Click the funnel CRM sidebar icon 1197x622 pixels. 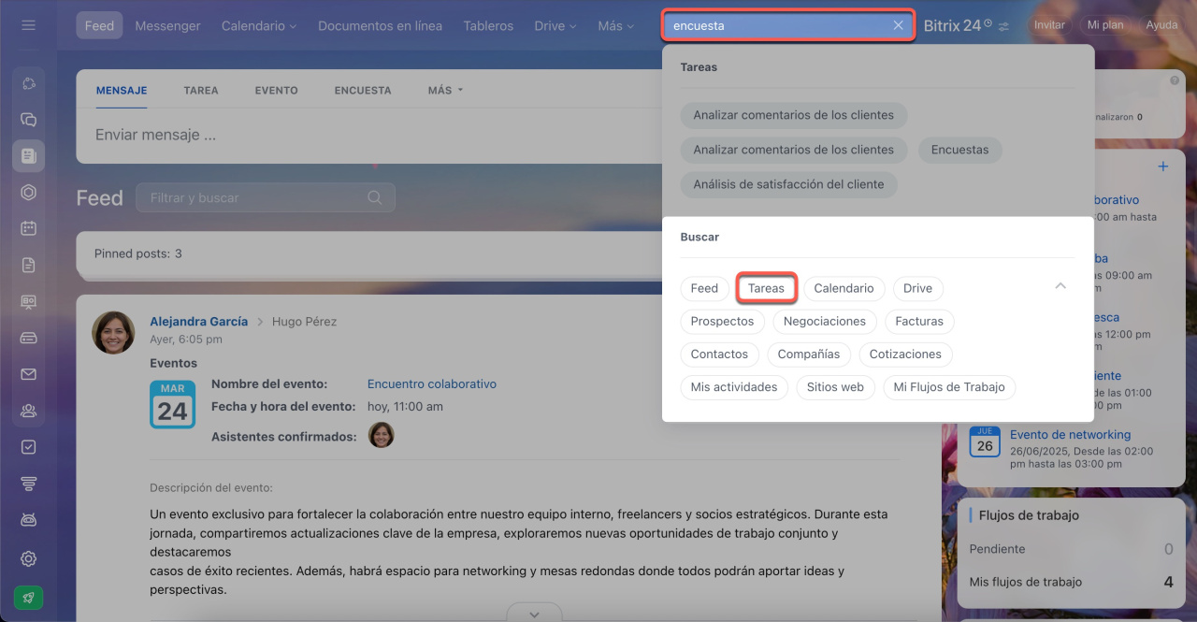click(x=28, y=484)
